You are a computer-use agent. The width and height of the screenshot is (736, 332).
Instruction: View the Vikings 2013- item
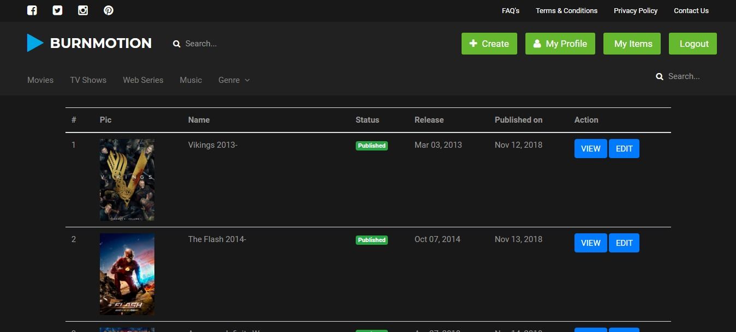(x=591, y=148)
